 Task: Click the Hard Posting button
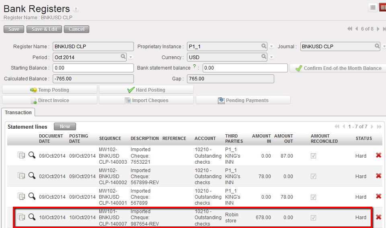[x=146, y=90]
